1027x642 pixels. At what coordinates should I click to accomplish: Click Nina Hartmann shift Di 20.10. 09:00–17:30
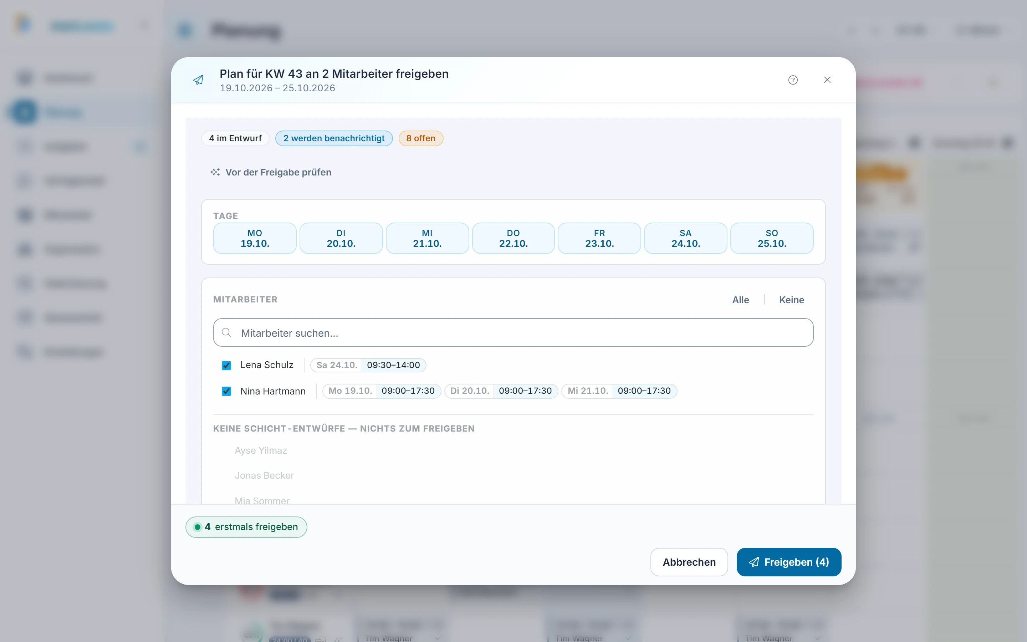pos(501,391)
